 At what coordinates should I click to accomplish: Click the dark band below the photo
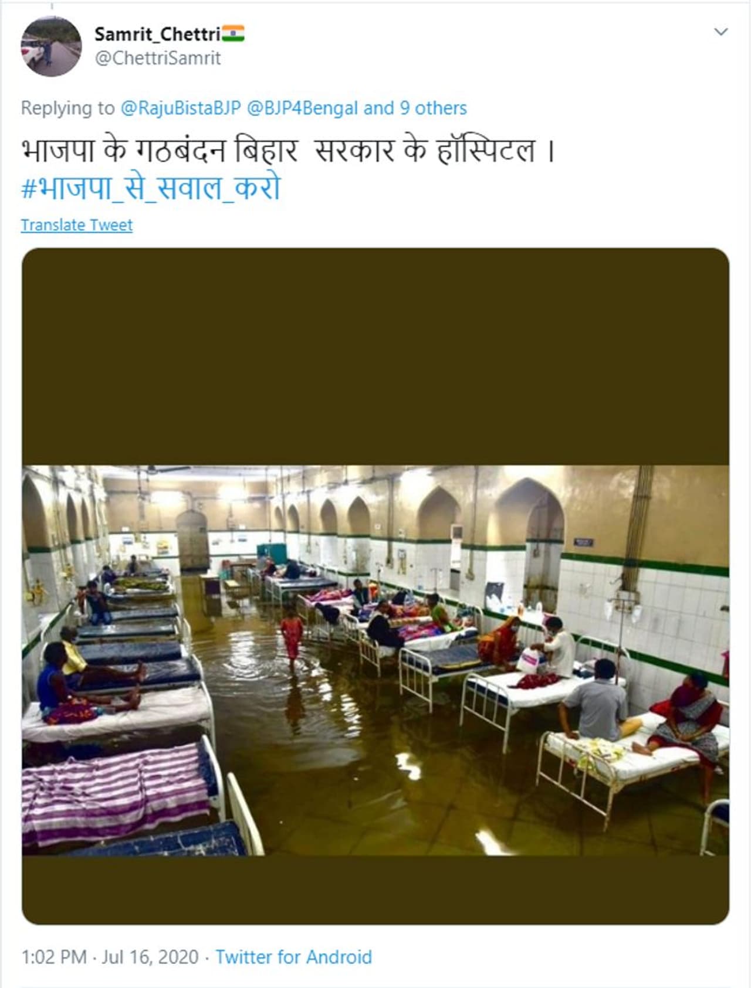[375, 889]
